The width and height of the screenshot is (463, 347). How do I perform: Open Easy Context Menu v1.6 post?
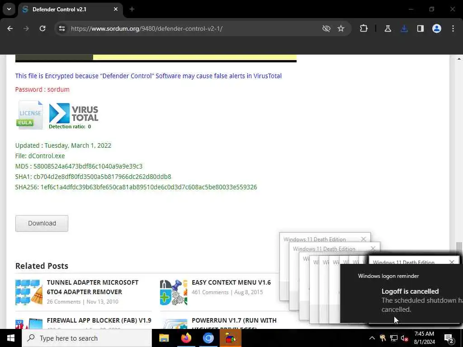click(x=231, y=282)
